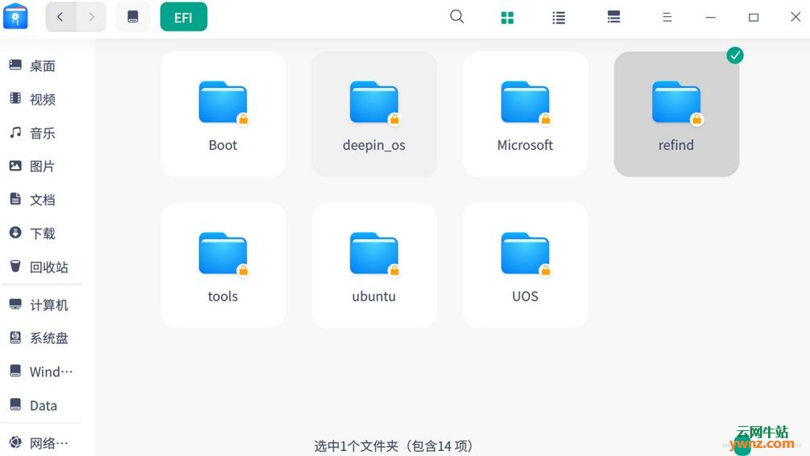Click the disk icon in address bar
This screenshot has width=810, height=456.
point(133,17)
